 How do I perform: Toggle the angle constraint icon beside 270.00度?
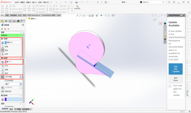(x=3, y=77)
